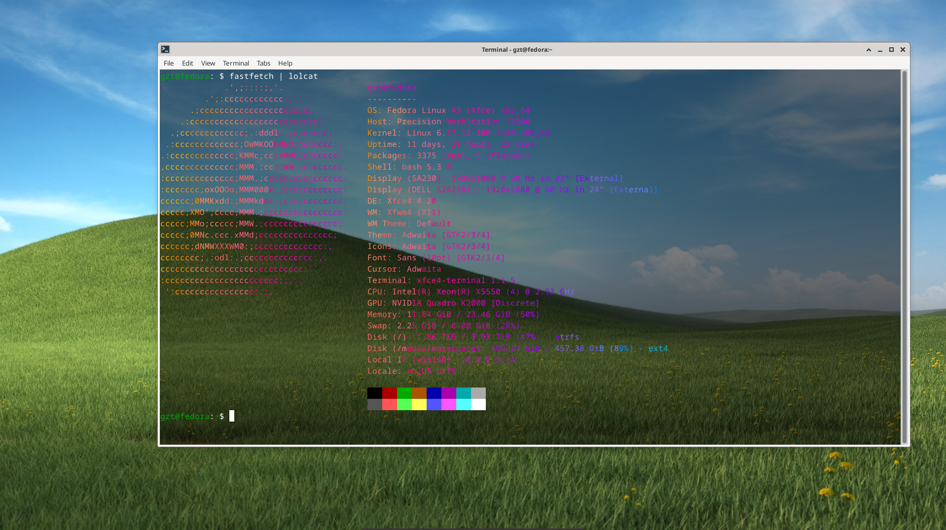Click the bright yellow color block
Screen dimensions: 946x530
(x=419, y=405)
